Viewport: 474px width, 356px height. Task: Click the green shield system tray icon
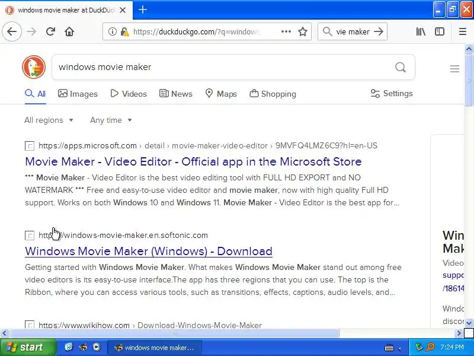(419, 347)
